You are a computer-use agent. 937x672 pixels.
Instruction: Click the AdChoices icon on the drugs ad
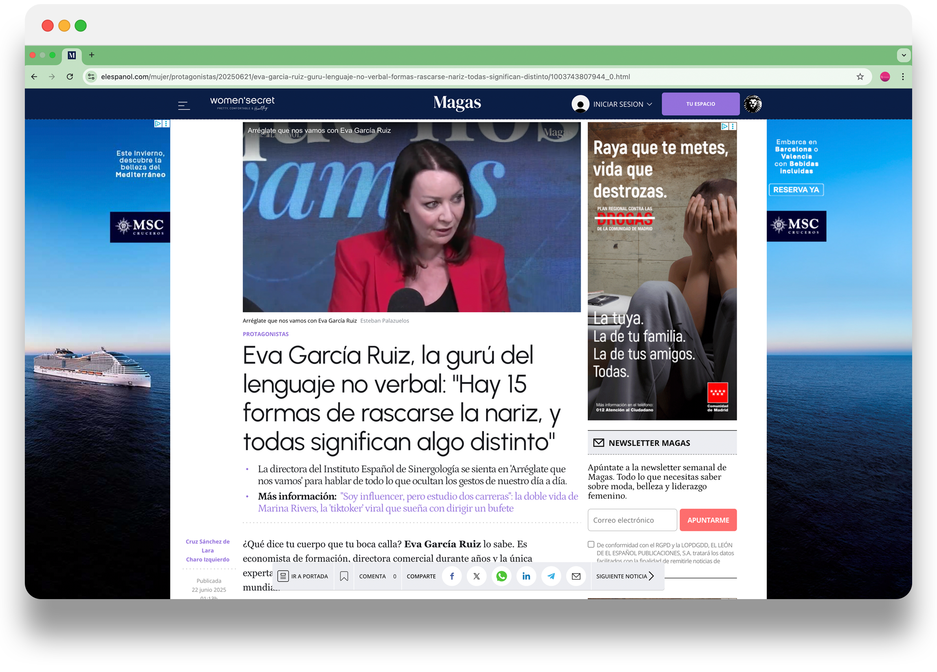click(725, 126)
